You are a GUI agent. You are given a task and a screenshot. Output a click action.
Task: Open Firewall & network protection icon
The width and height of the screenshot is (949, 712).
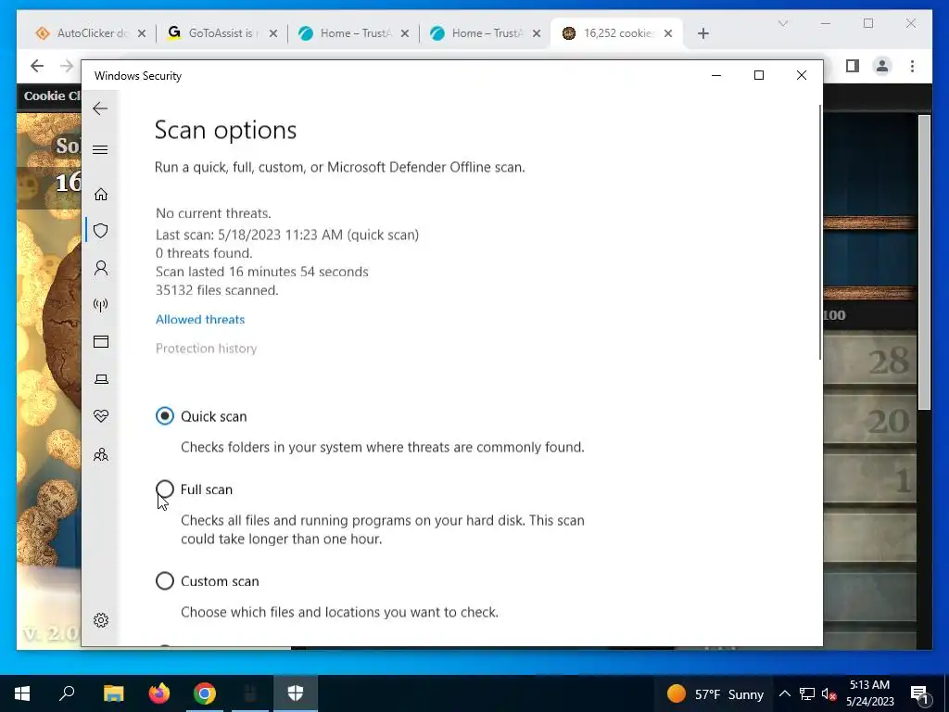tap(101, 304)
